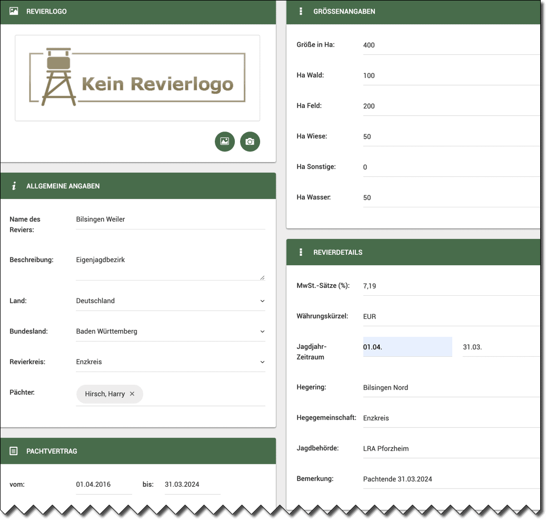This screenshot has height=520, width=546.
Task: Click the image upload button below logo
Action: coord(225,142)
